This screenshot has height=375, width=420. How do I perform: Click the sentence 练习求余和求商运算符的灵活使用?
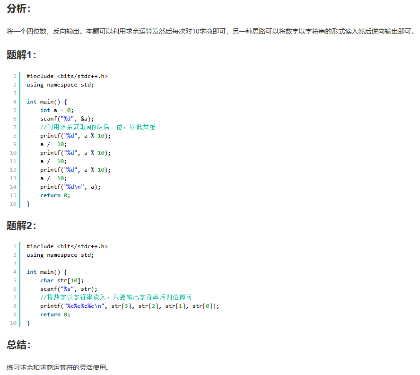click(x=58, y=367)
